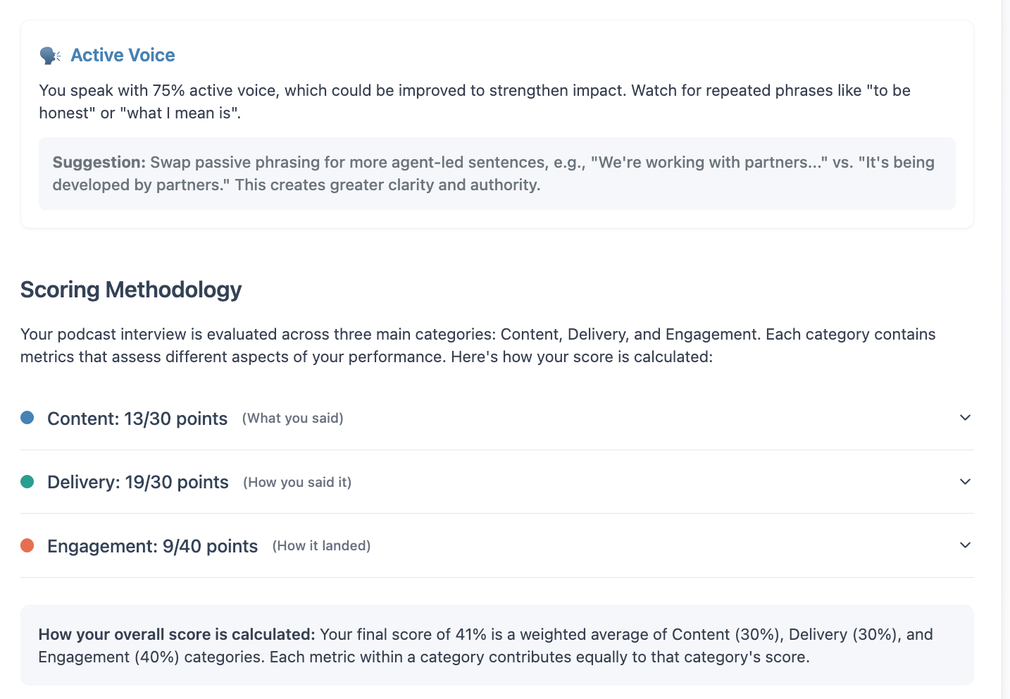Click the bold How your overall score label
1010x699 pixels.
coord(177,634)
